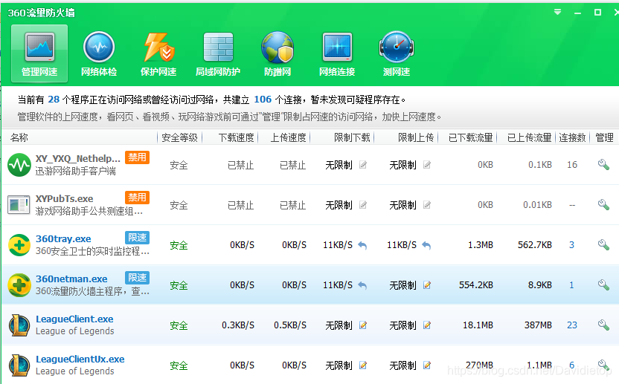Switch to 网络体检 tab

coord(99,53)
